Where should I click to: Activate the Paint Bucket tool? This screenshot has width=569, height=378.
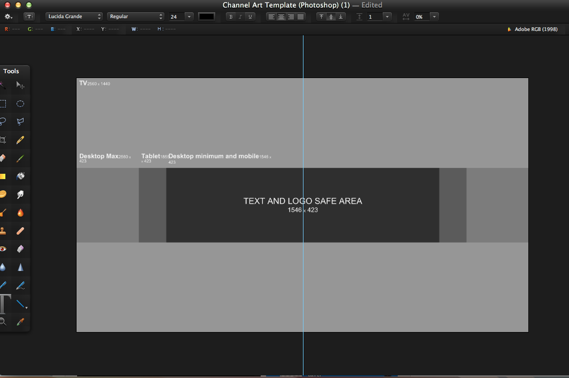(x=20, y=177)
